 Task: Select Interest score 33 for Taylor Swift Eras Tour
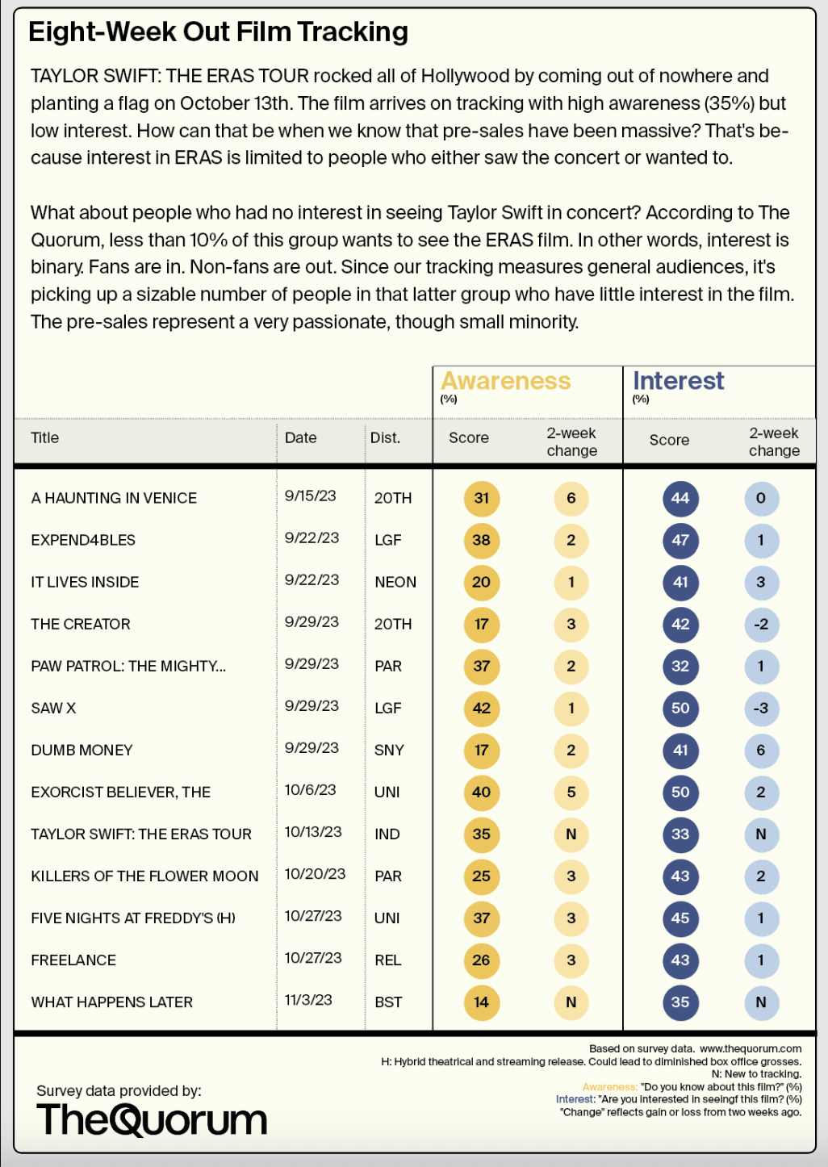click(680, 834)
